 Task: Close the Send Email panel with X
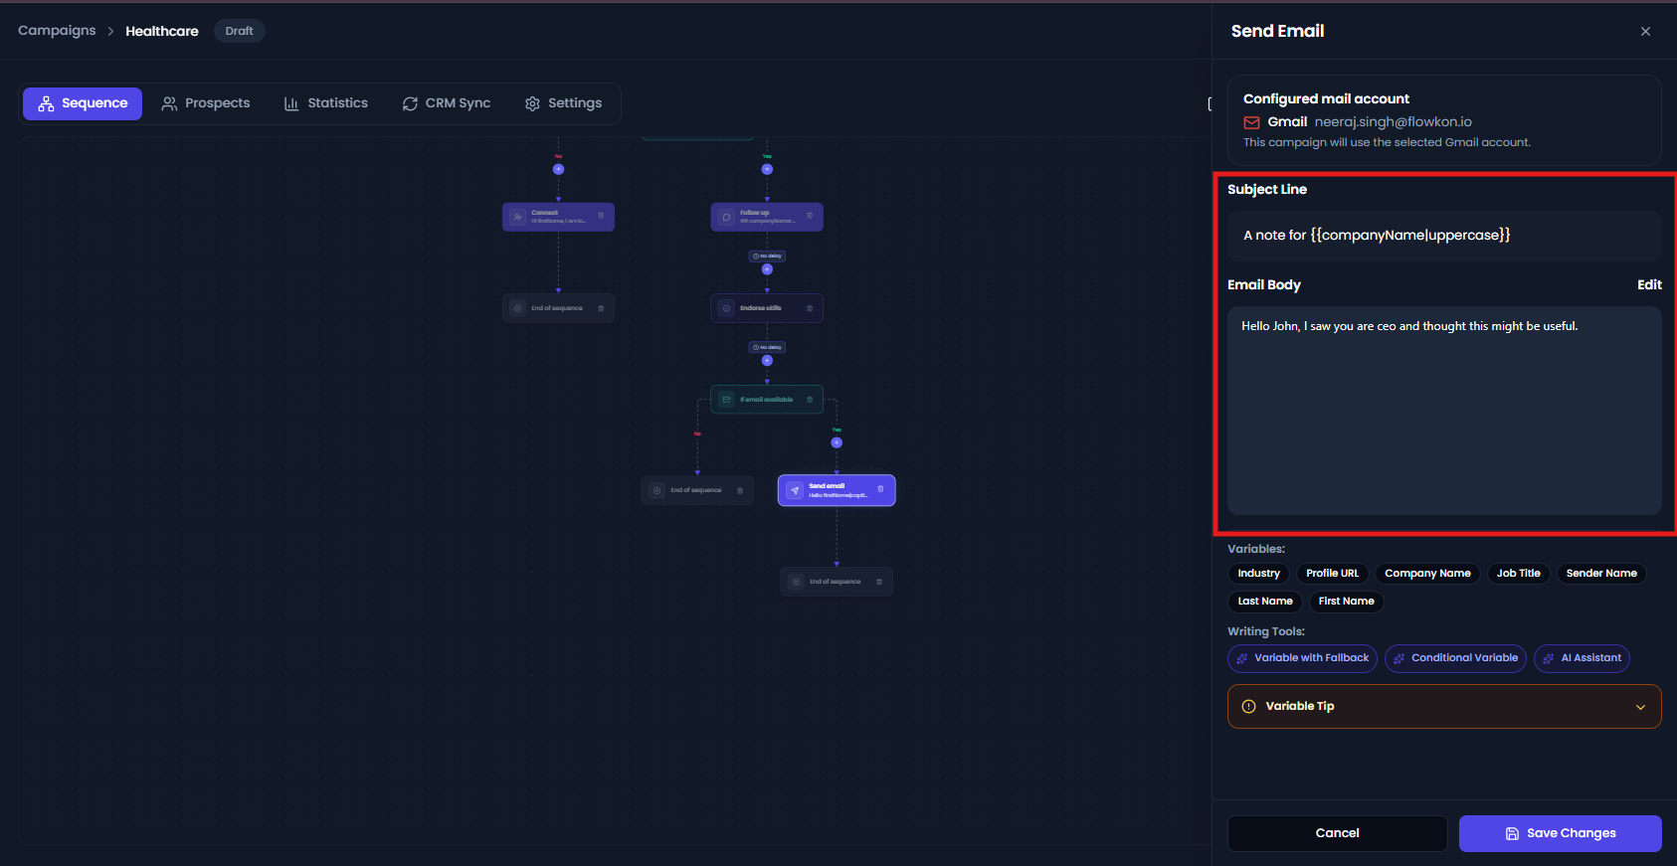click(x=1645, y=32)
